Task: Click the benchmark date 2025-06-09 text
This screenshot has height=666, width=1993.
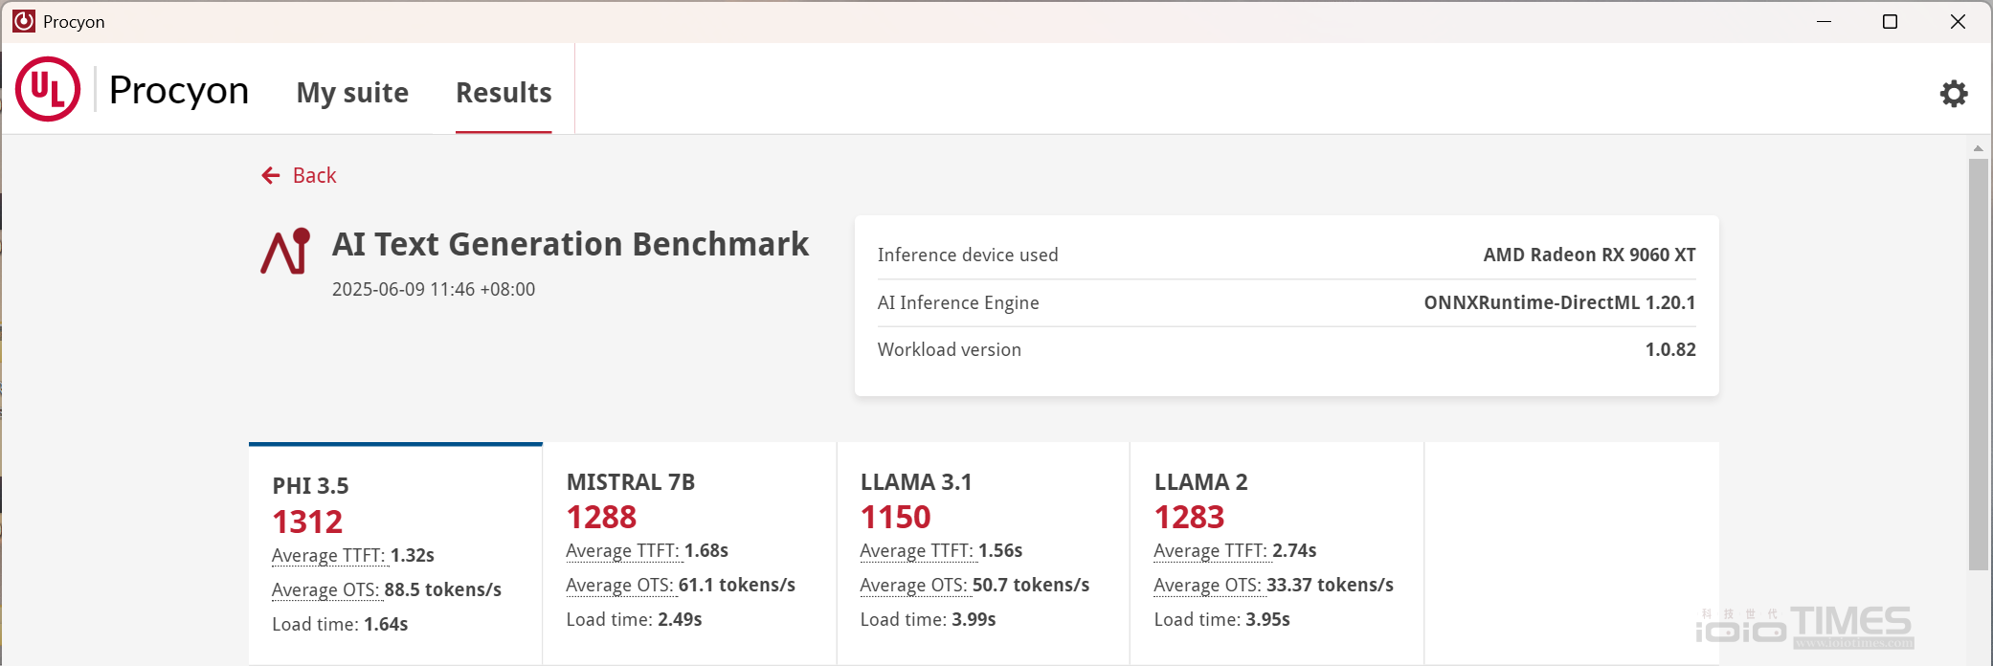Action: point(434,289)
